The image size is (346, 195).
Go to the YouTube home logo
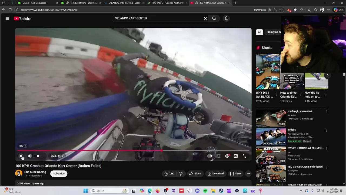[22, 18]
